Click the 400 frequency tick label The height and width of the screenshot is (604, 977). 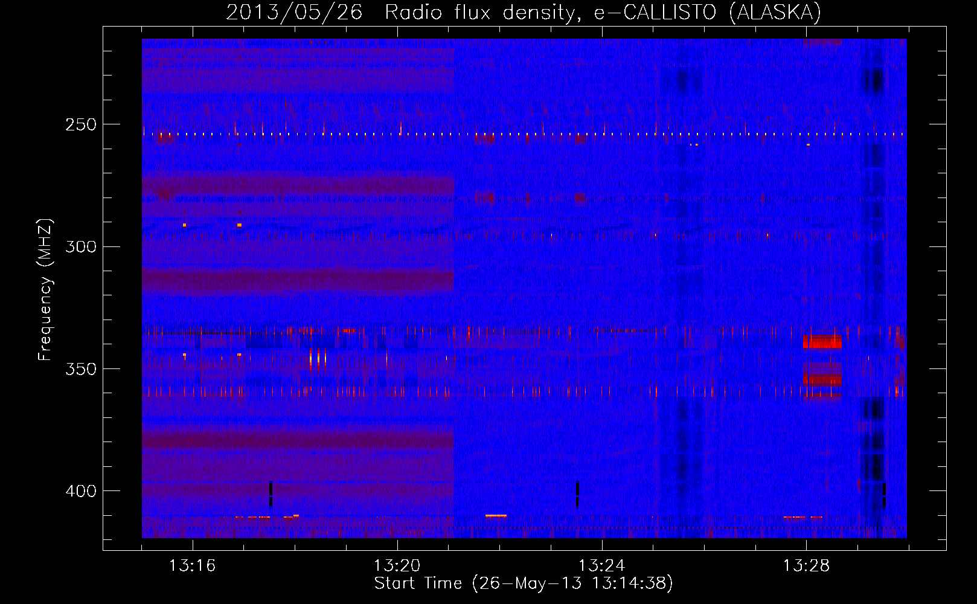(x=81, y=491)
